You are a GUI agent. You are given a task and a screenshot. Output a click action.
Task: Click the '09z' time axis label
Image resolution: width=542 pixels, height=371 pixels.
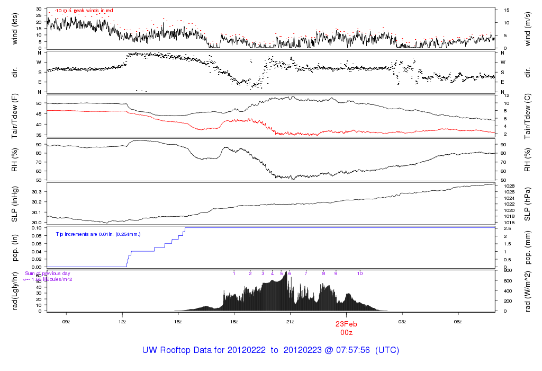tap(66, 322)
